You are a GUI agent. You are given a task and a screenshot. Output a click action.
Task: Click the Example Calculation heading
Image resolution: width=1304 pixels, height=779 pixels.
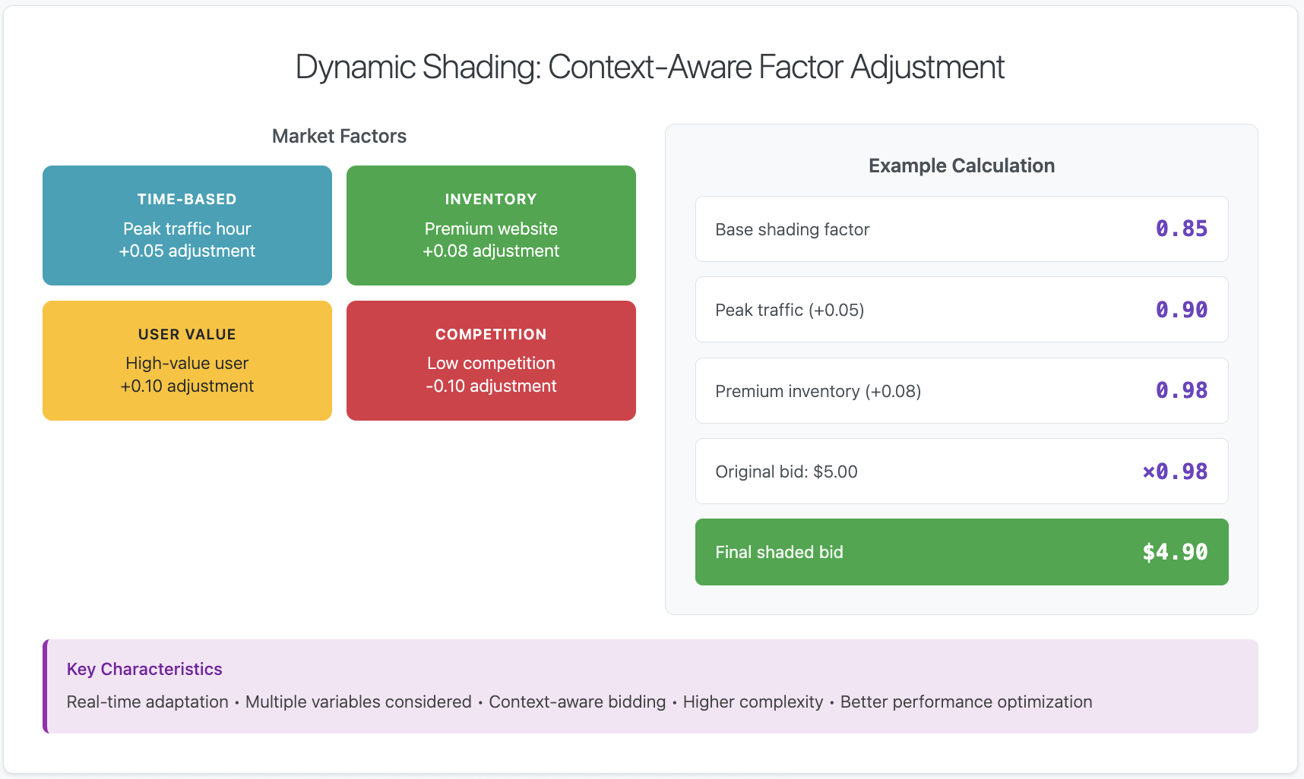pyautogui.click(x=961, y=166)
